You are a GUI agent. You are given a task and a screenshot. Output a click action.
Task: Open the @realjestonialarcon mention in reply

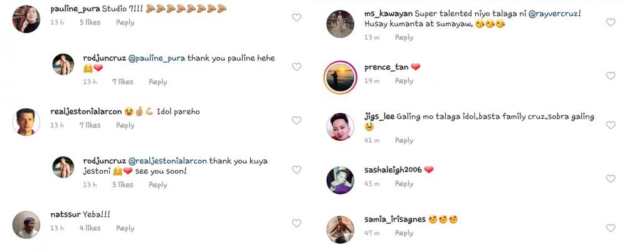tap(167, 161)
